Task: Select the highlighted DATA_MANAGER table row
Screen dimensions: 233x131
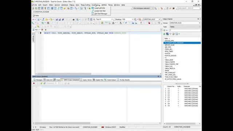Action: (182, 43)
